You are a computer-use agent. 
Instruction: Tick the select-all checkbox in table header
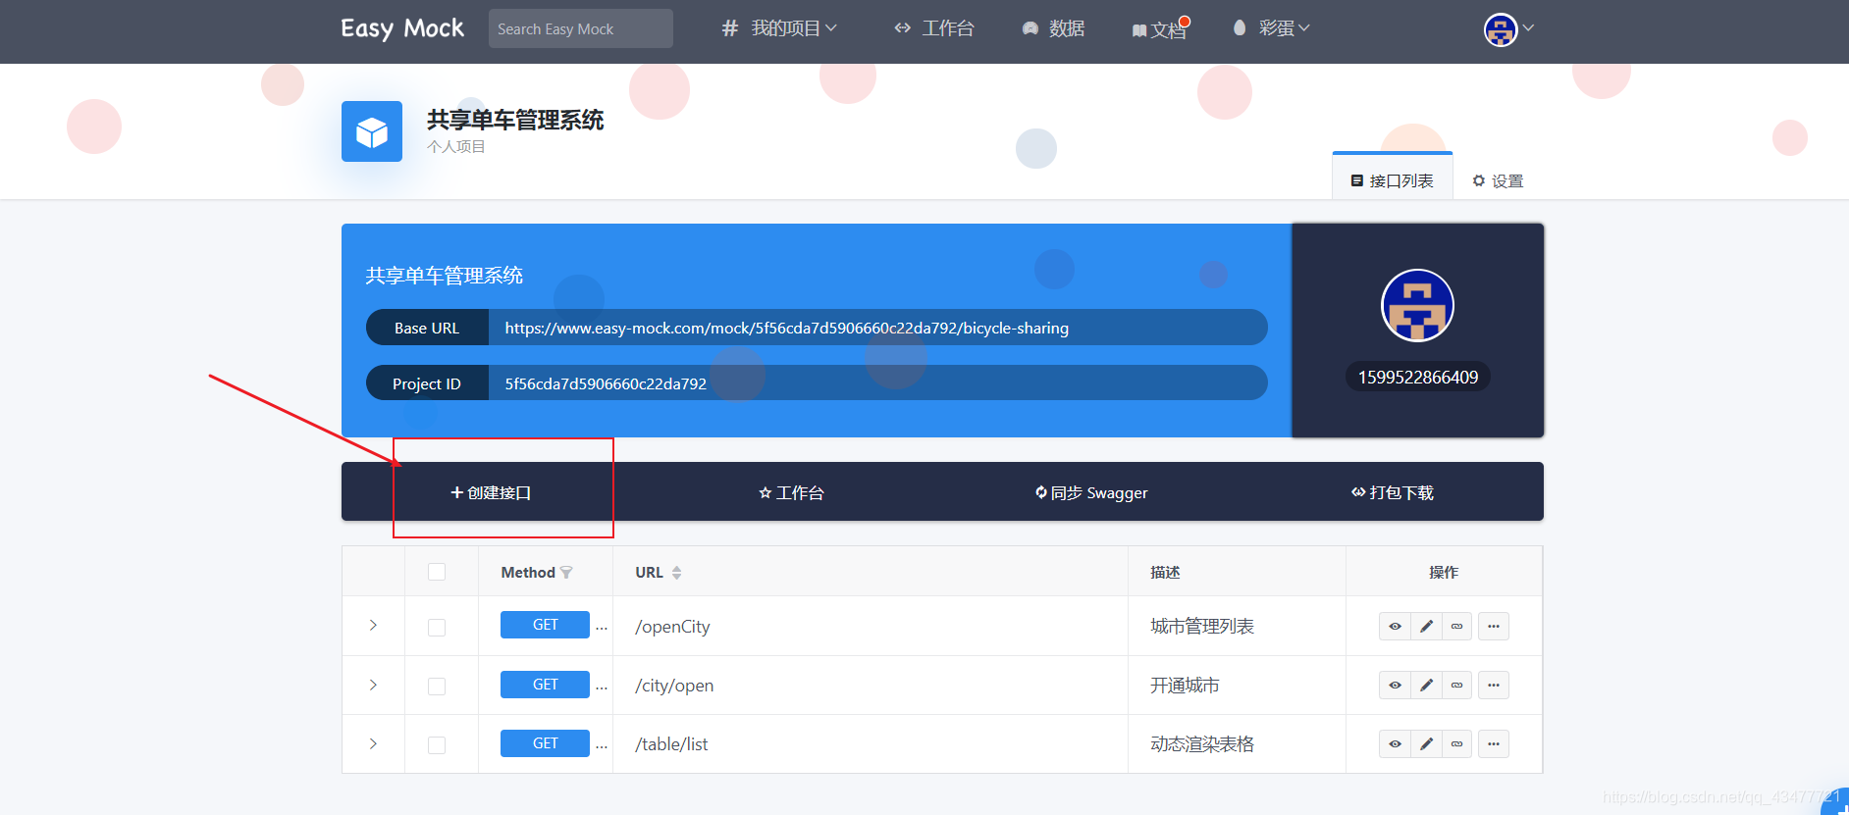(x=437, y=572)
